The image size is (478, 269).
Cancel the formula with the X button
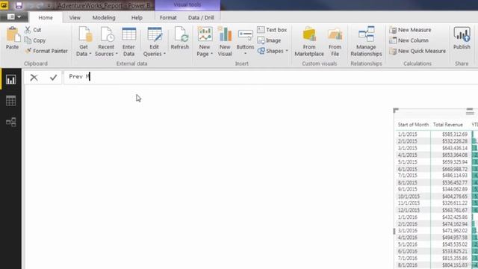point(34,78)
